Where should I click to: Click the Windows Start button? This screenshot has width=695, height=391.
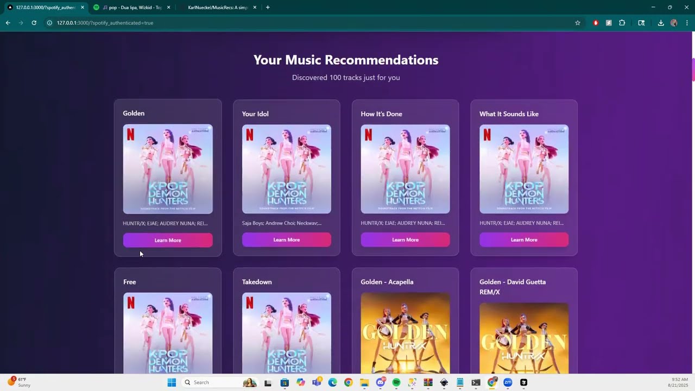172,382
